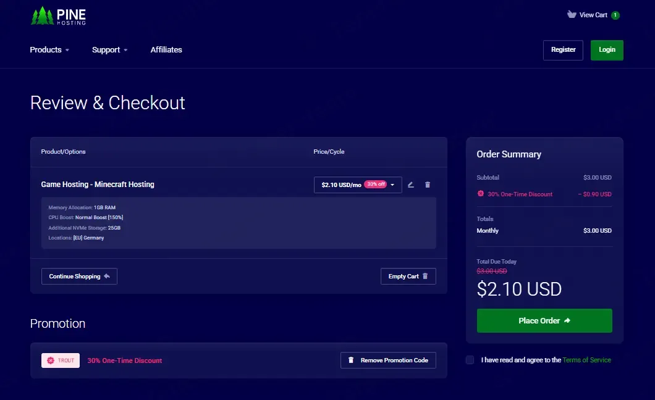Image resolution: width=655 pixels, height=400 pixels.
Task: Click the 'Price/Cycle' column header
Action: pos(329,151)
